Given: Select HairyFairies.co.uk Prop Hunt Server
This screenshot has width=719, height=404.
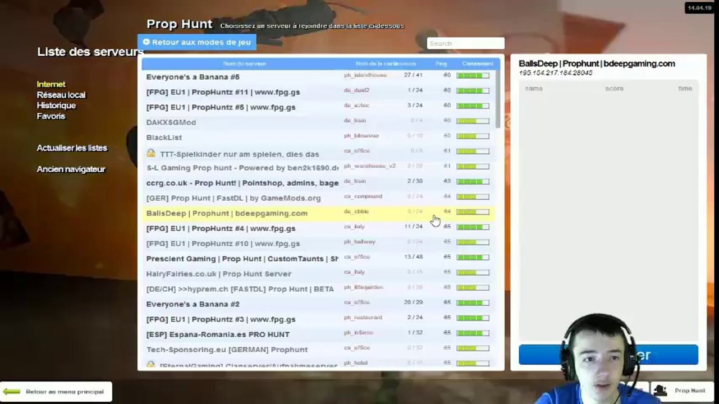Looking at the screenshot, I should point(318,274).
